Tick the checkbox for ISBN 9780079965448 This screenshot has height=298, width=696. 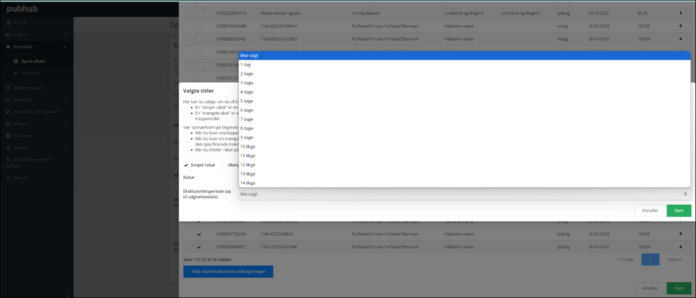[x=199, y=26]
